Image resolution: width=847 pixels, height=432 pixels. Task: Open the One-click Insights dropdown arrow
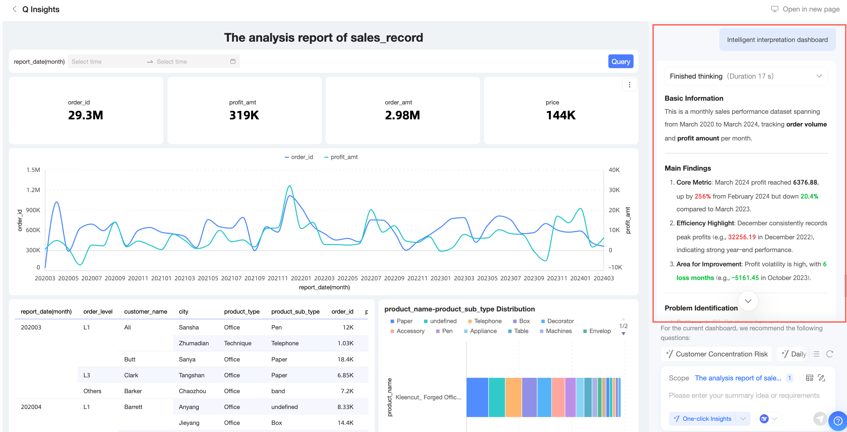[x=743, y=419]
